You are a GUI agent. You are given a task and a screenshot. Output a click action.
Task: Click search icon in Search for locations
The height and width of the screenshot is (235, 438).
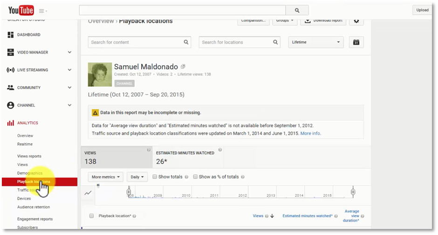click(275, 42)
